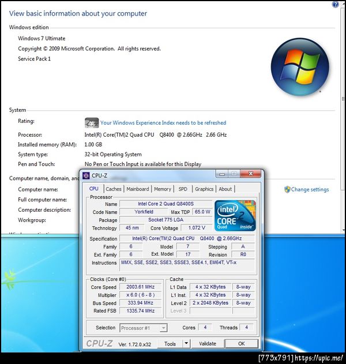Open the Caches tab in CPU-Z
The image size is (346, 364).
[x=114, y=189]
